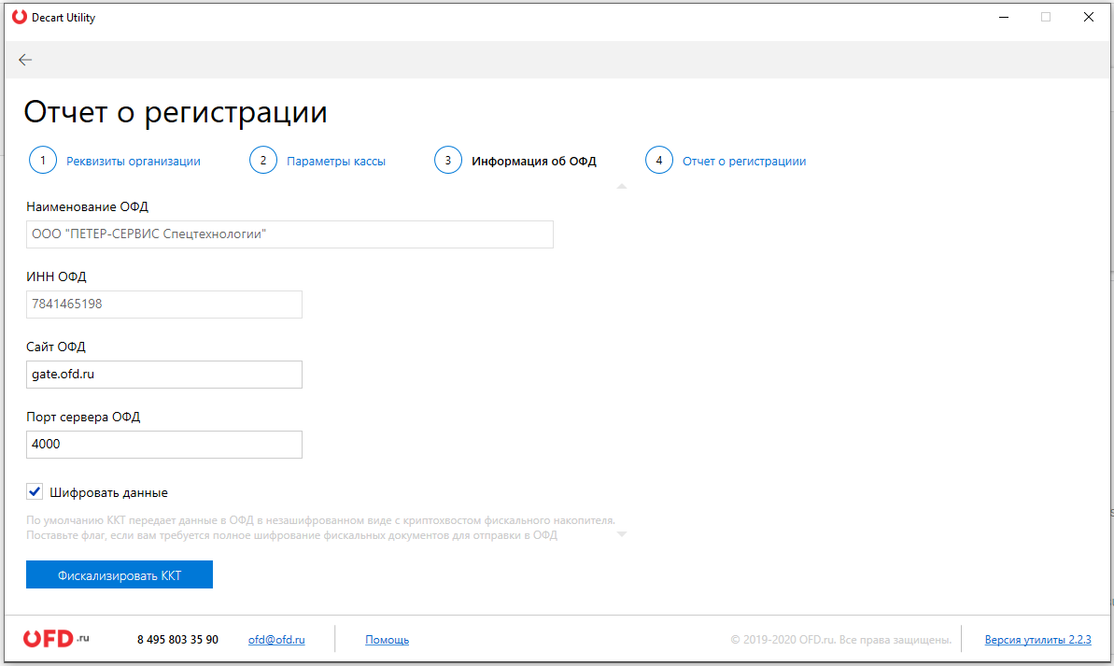Focus the "Порт сервера ОФД" field
Screen dimensions: 1114x666
coord(164,445)
